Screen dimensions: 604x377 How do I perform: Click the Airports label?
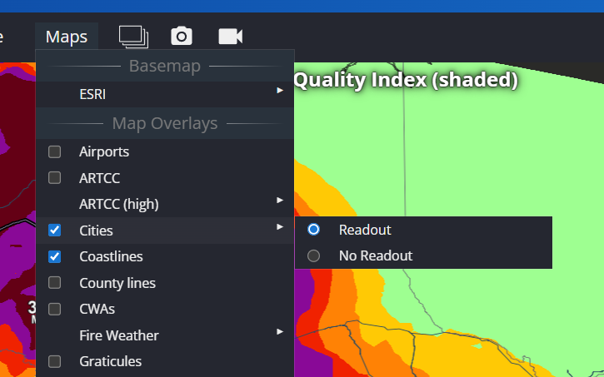[104, 152]
